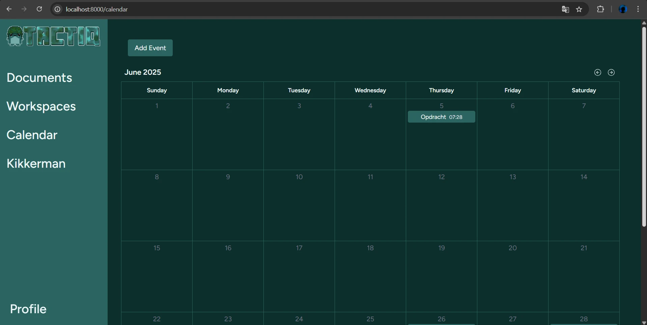
Task: Open the browser extensions panel
Action: [600, 9]
